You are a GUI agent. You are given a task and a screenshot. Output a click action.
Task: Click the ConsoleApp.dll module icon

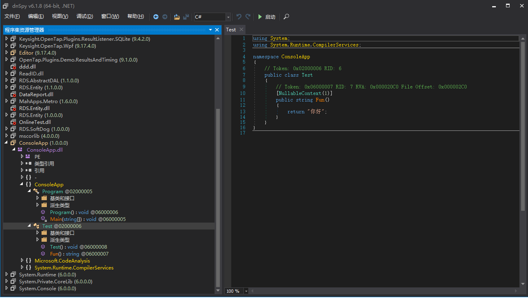click(x=20, y=150)
